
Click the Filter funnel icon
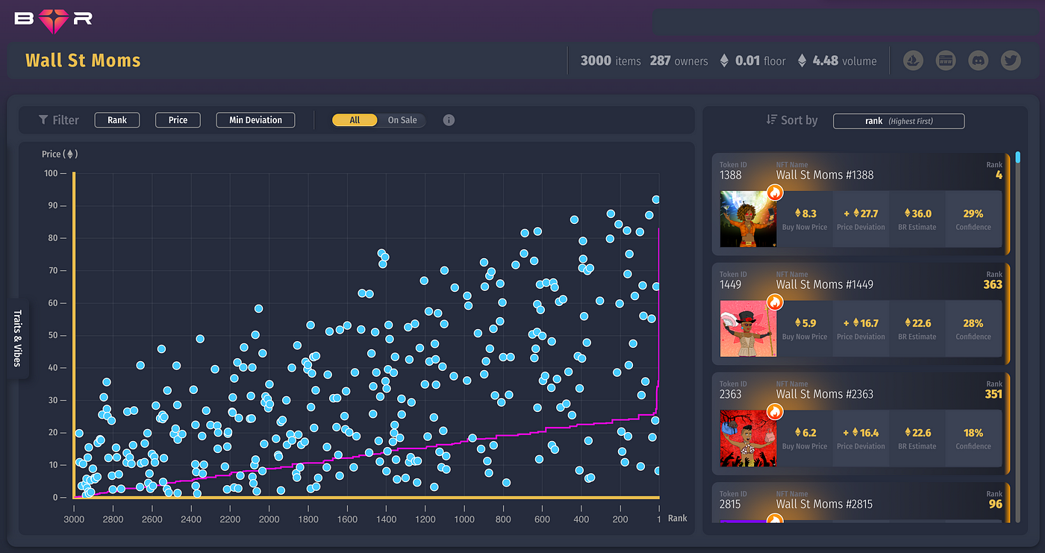43,120
